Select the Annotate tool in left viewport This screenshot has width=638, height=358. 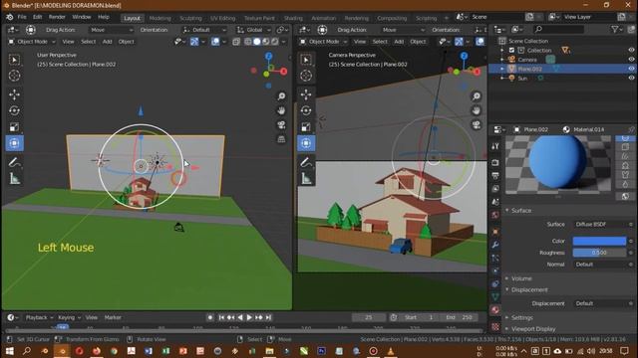[x=14, y=162]
